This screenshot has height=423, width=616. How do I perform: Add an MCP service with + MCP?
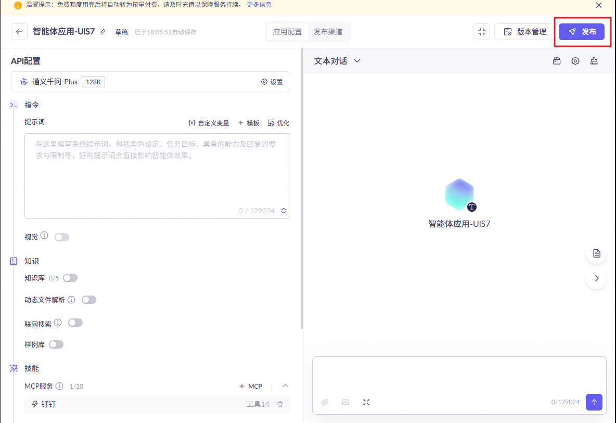(x=251, y=387)
